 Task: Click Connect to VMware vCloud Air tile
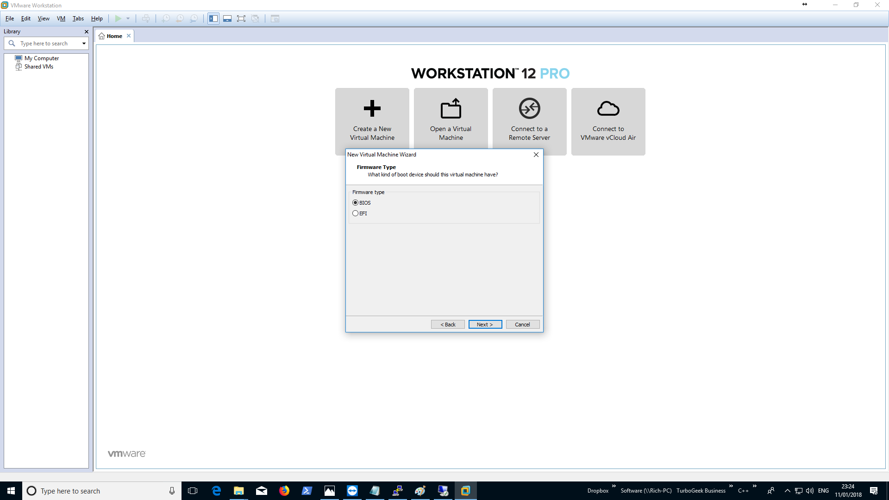[608, 121]
